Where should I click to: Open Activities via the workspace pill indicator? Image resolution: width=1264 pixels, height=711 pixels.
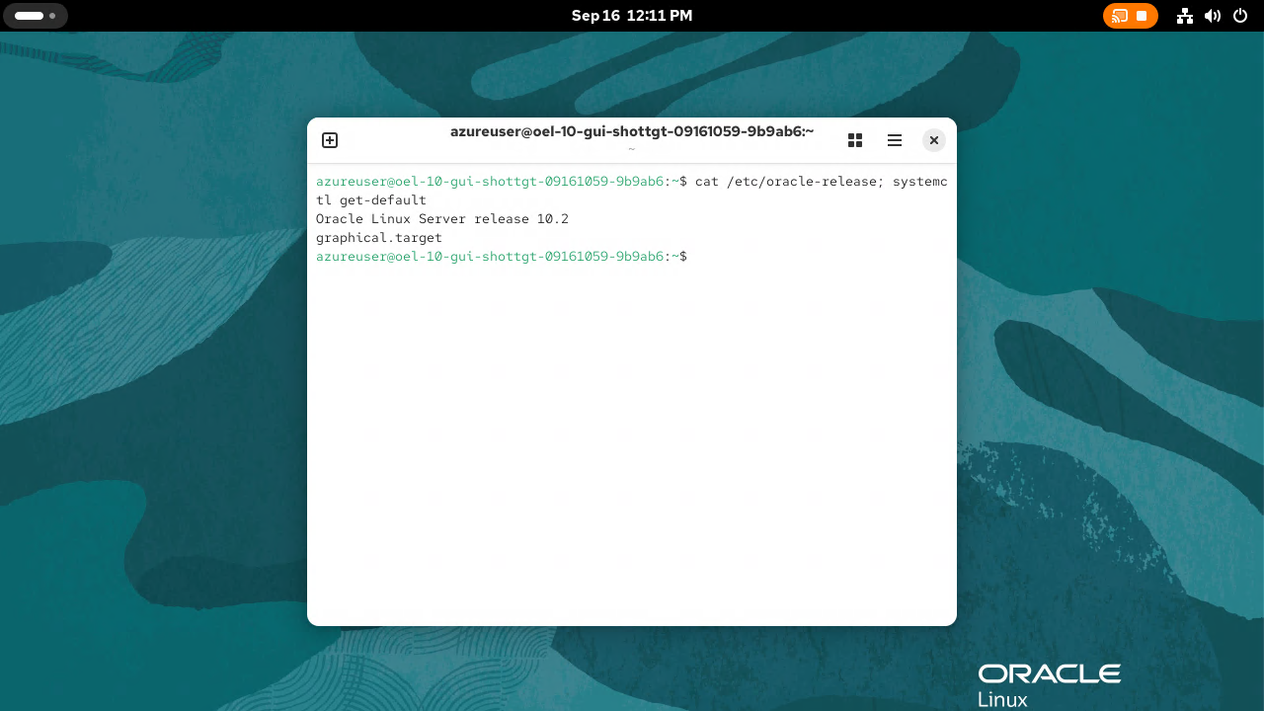coord(30,16)
